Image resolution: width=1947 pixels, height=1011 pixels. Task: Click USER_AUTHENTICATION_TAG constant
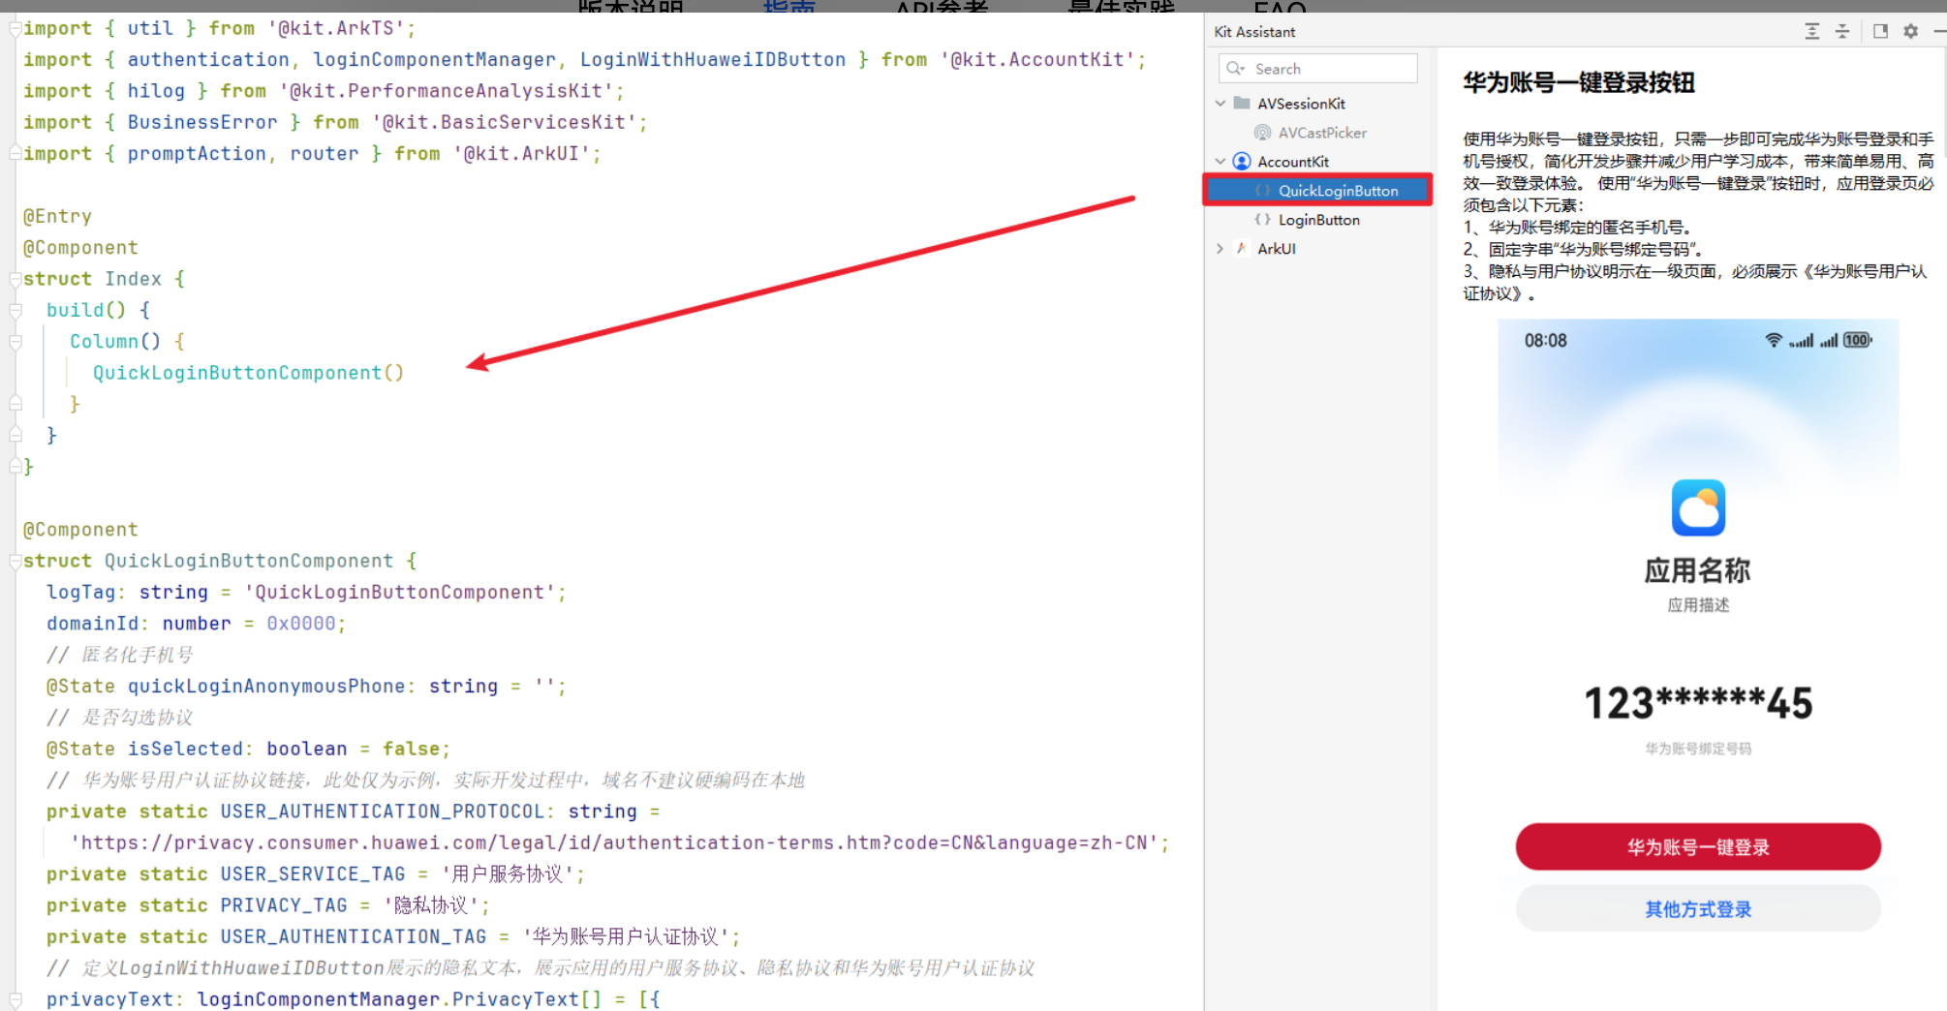click(x=354, y=936)
